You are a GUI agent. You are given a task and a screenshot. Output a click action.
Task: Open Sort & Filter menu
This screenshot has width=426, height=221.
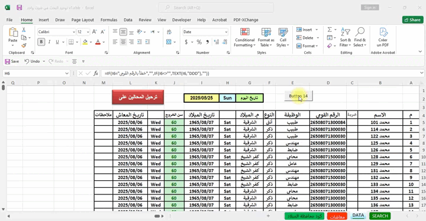tap(346, 37)
